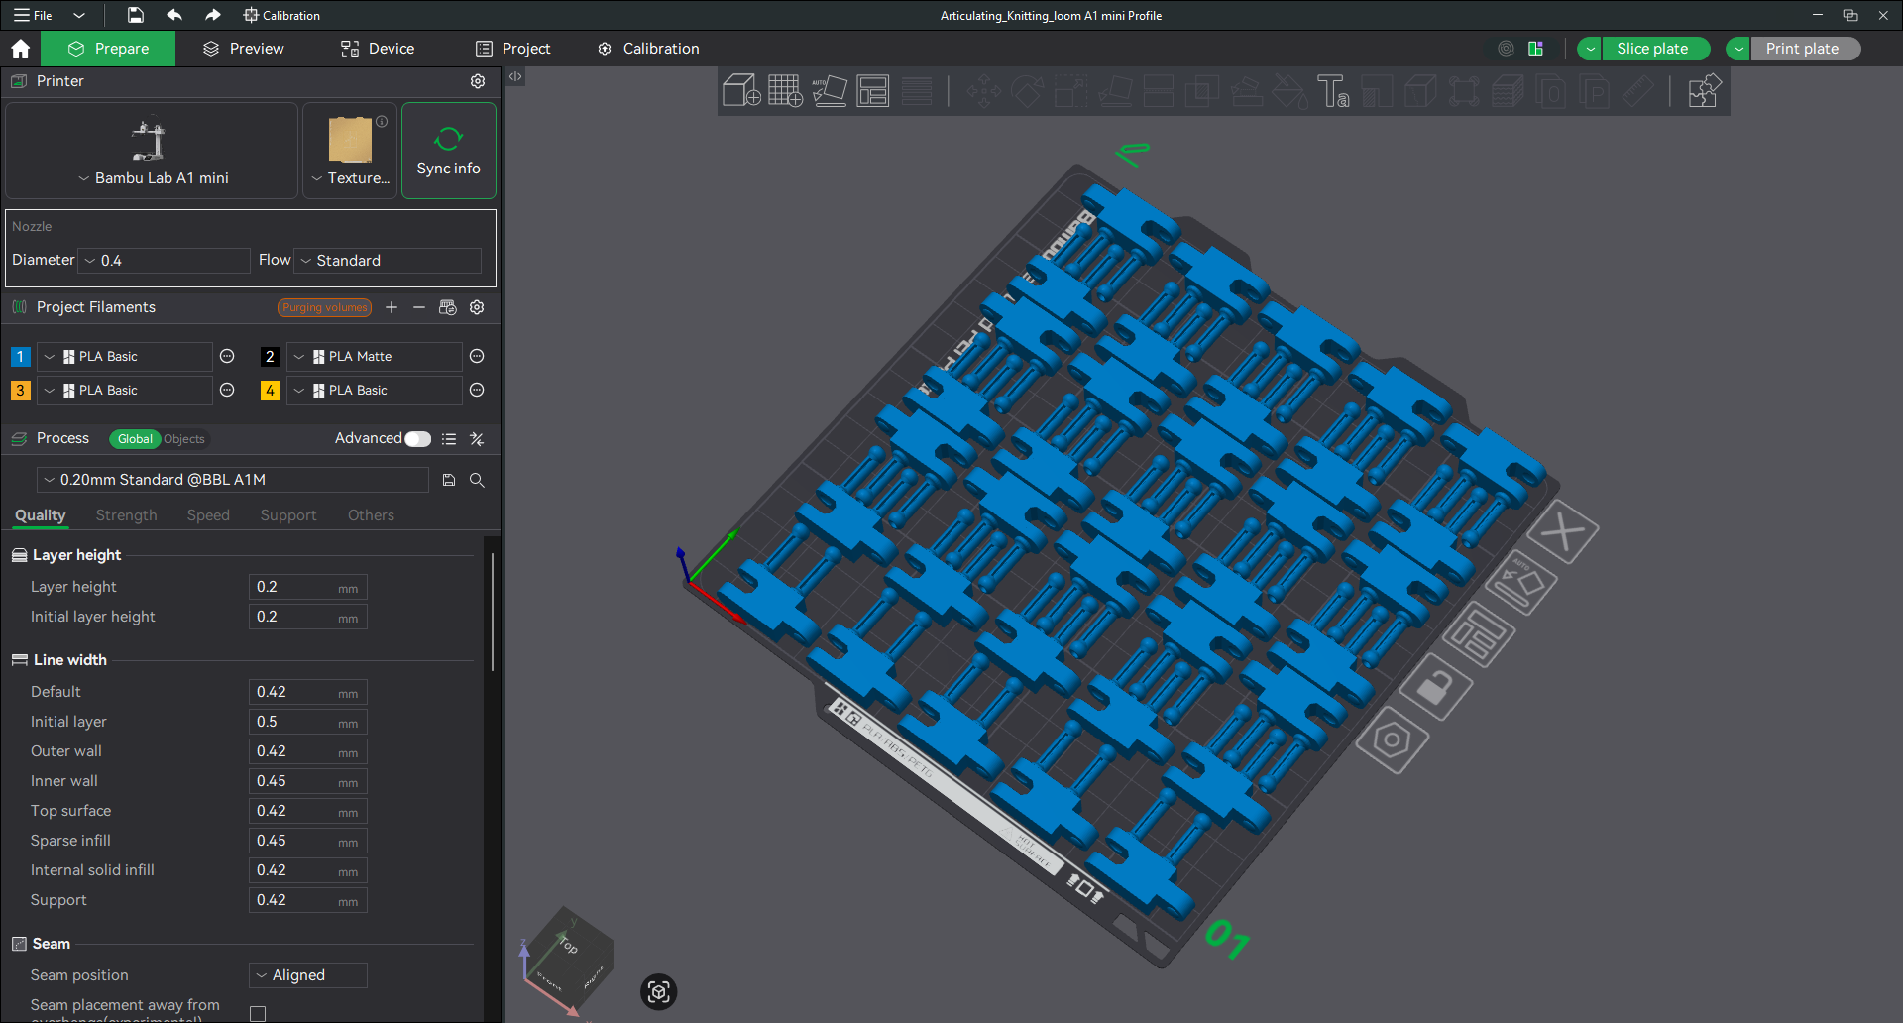1903x1023 pixels.
Task: Click the Home icon
Action: pyautogui.click(x=21, y=49)
